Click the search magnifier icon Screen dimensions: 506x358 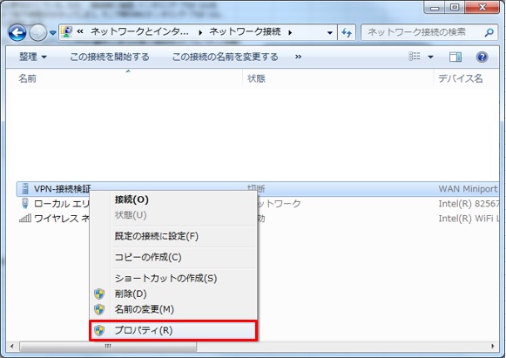(489, 32)
